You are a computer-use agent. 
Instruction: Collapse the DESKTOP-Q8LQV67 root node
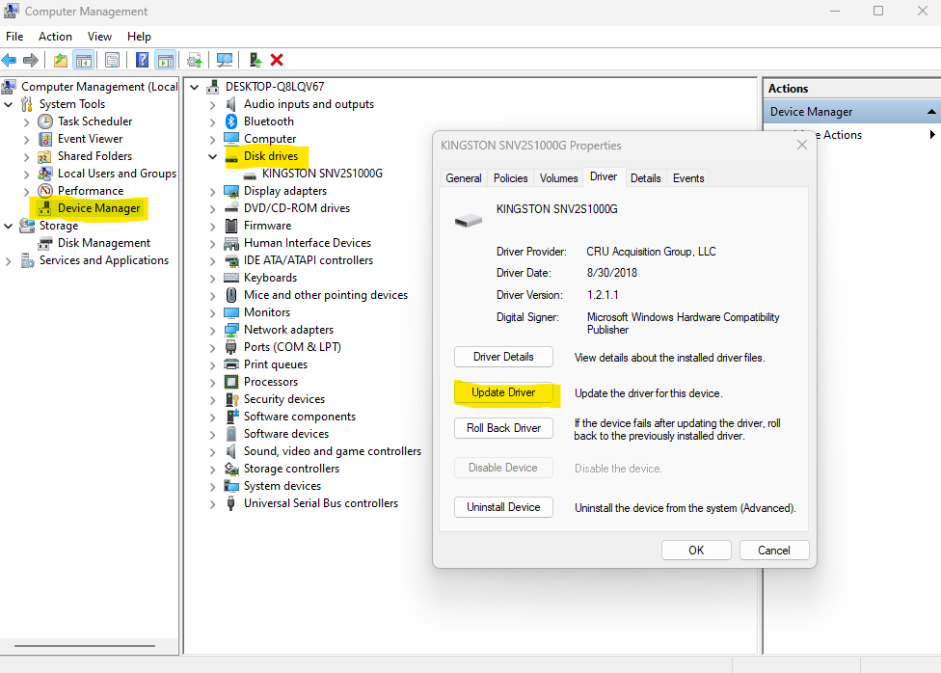[195, 87]
